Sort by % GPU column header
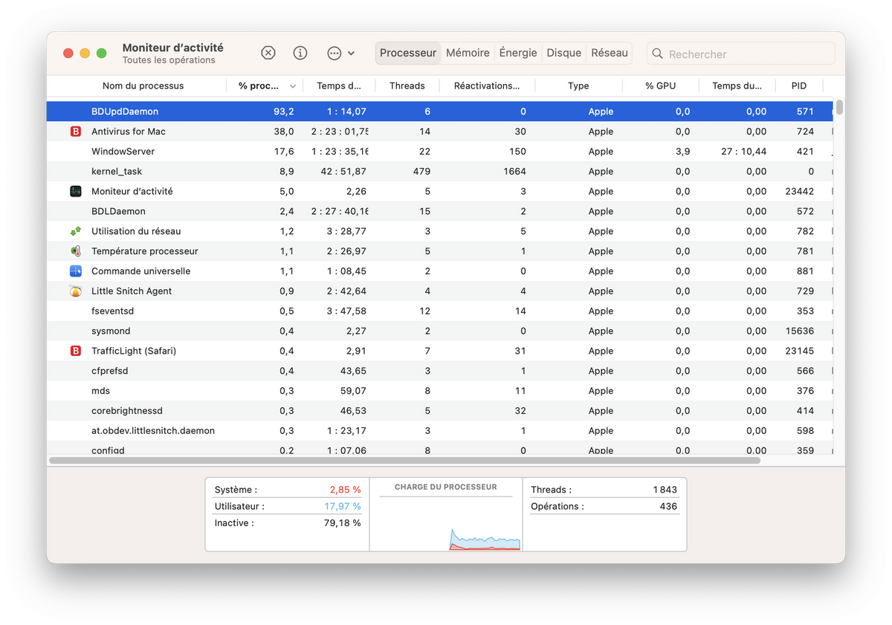 [x=660, y=85]
